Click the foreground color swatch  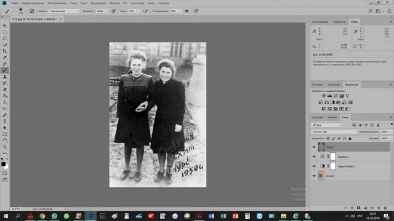pos(3,164)
